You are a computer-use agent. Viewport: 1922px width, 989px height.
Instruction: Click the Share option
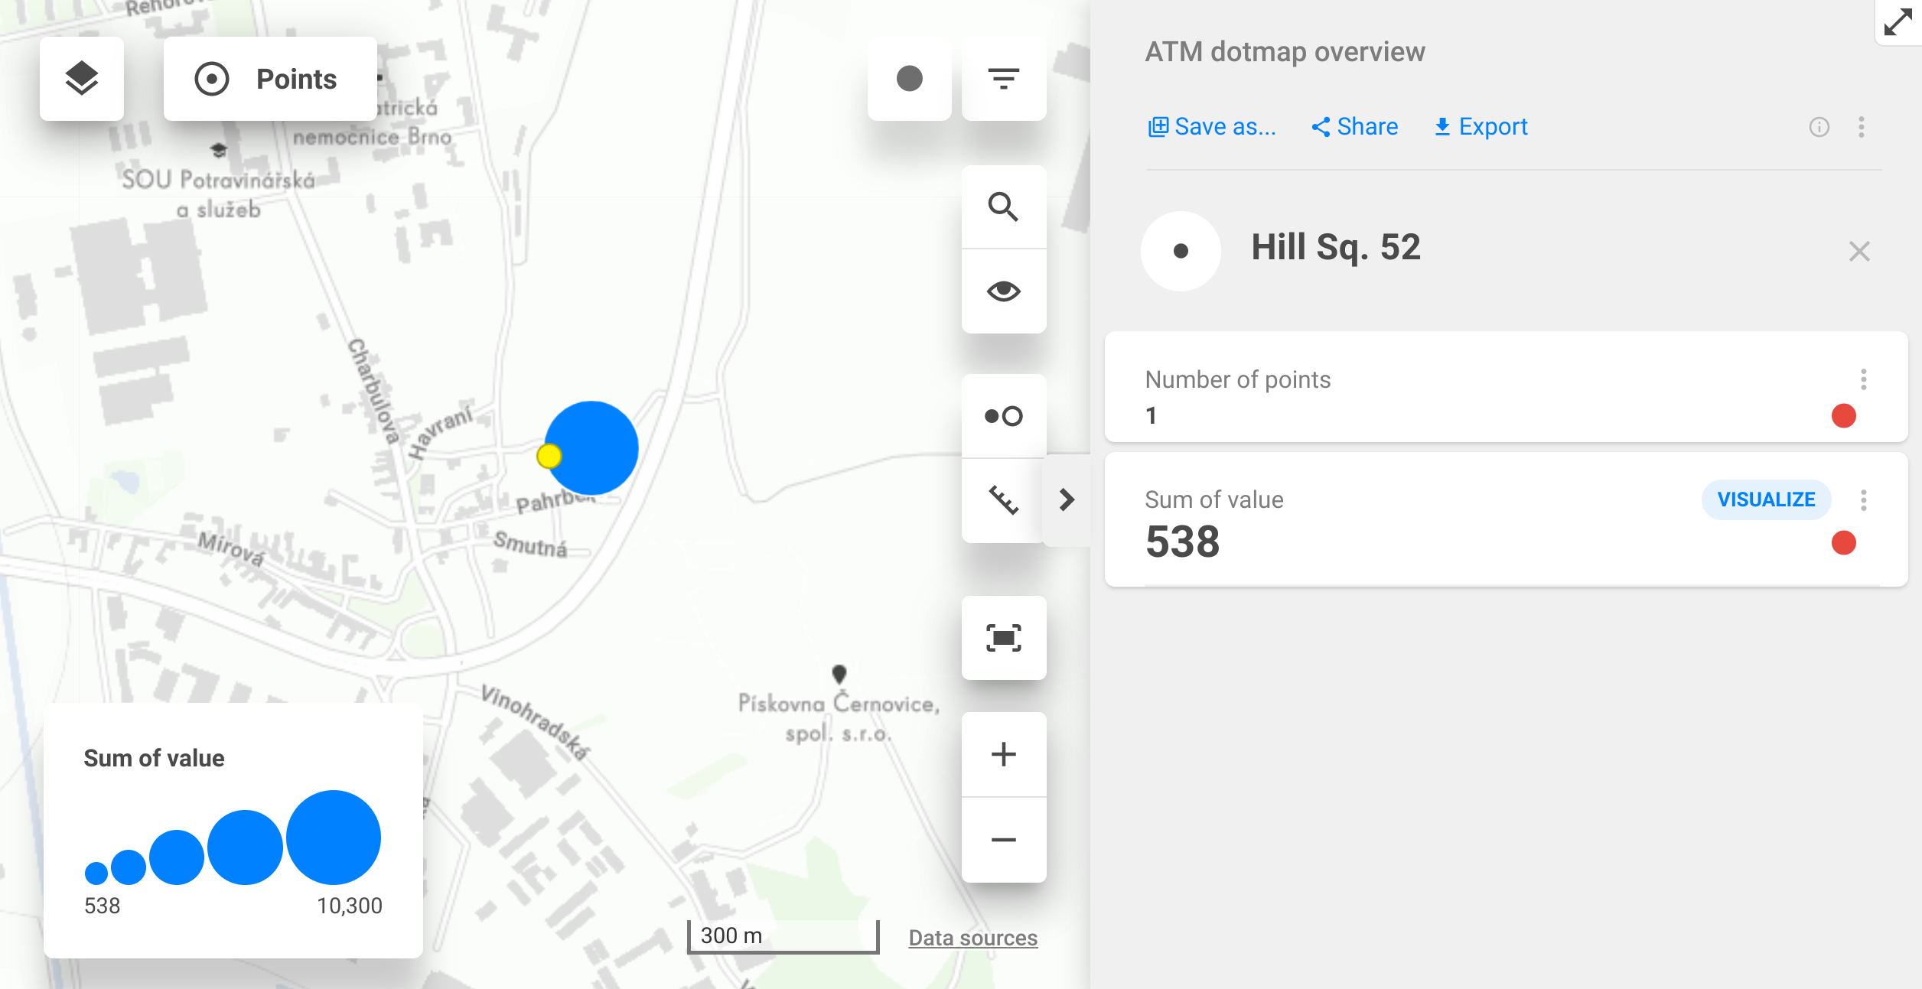1355,127
